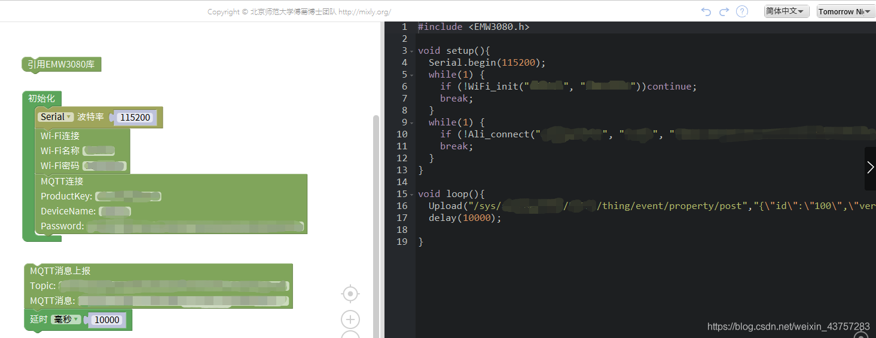876x338 pixels.
Task: Edit the baud rate 115200 field
Action: pos(135,118)
